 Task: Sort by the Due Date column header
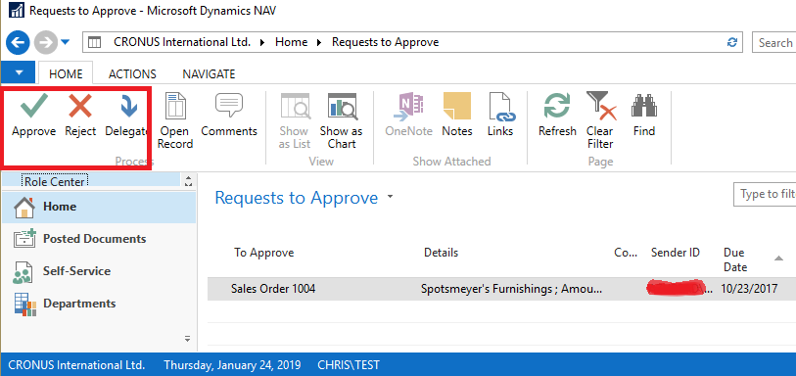coord(735,259)
